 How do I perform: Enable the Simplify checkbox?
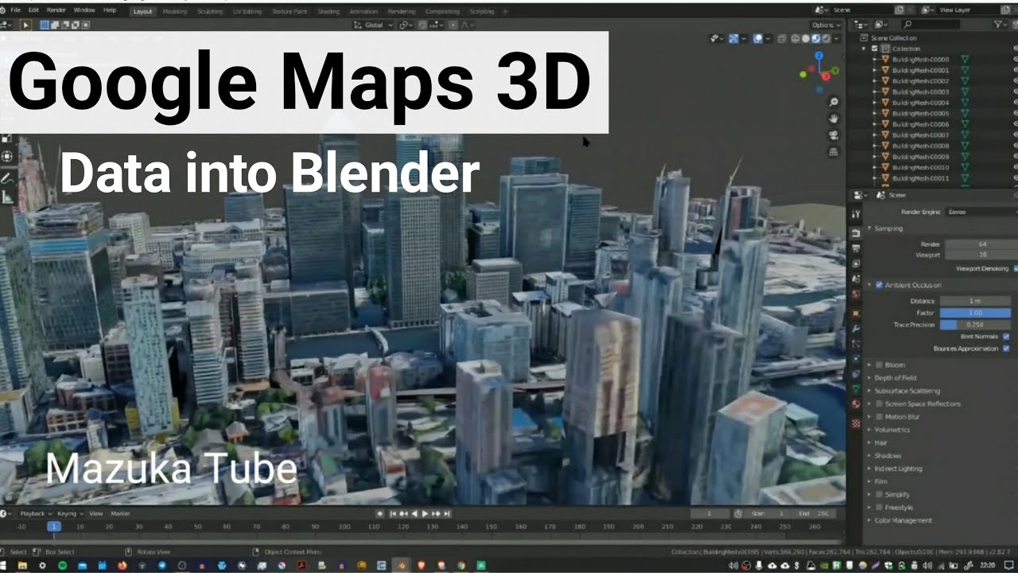point(879,494)
